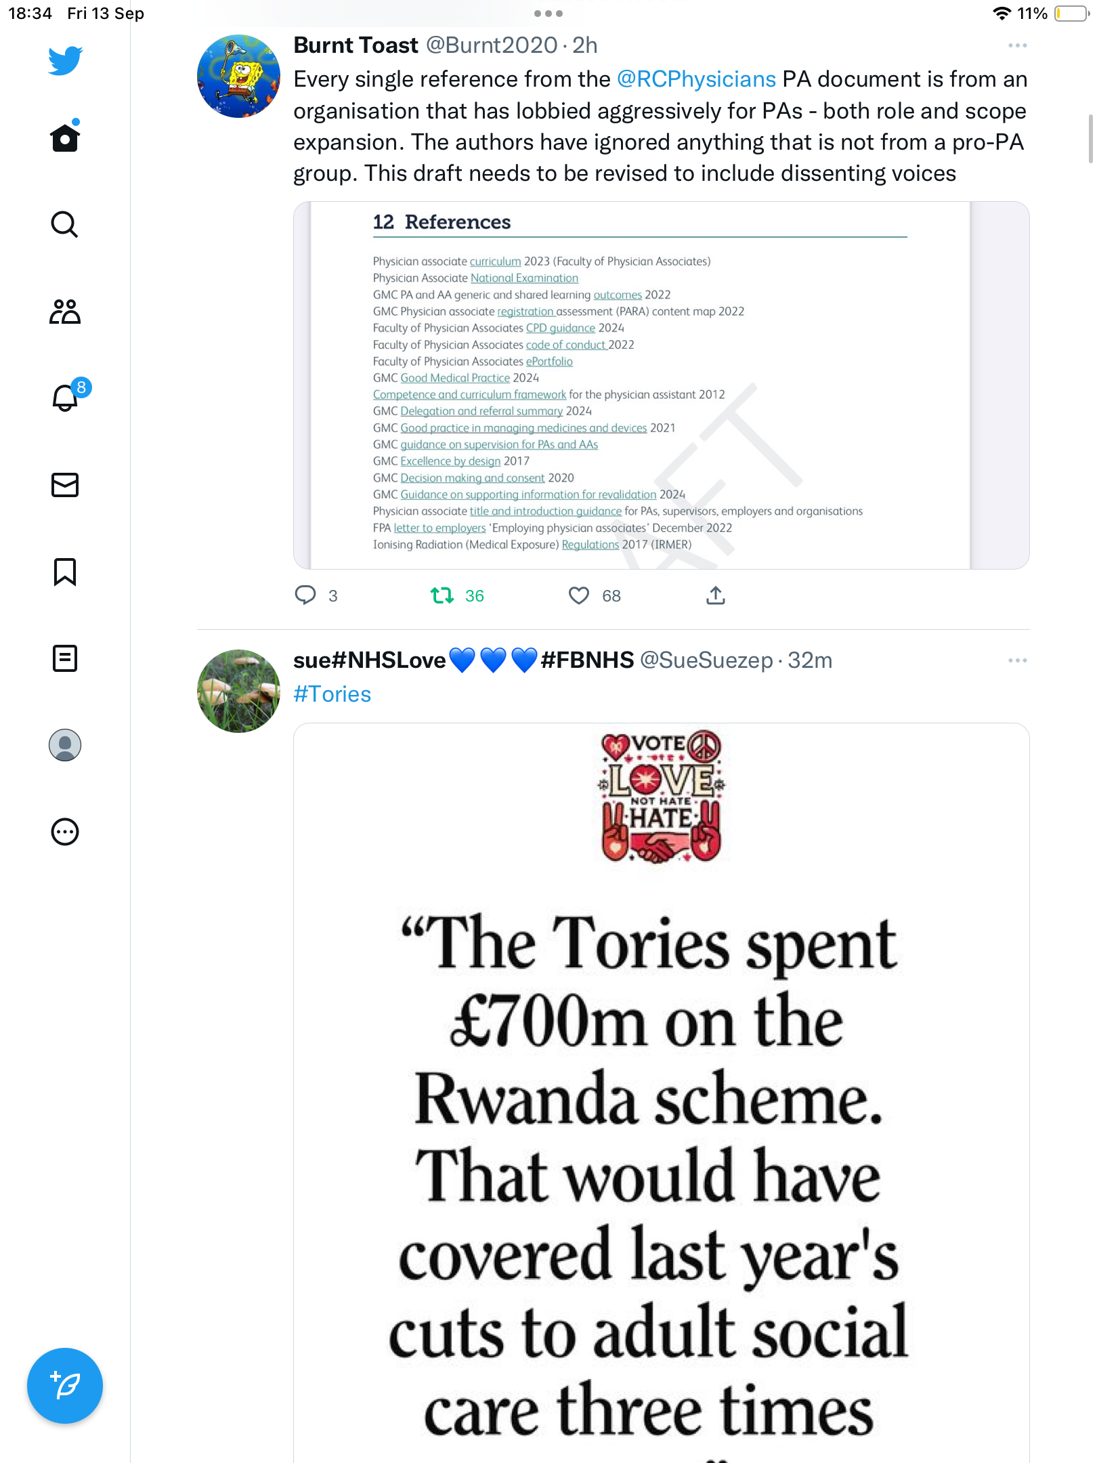1097x1463 pixels.
Task: View the References document image
Action: [x=661, y=385]
